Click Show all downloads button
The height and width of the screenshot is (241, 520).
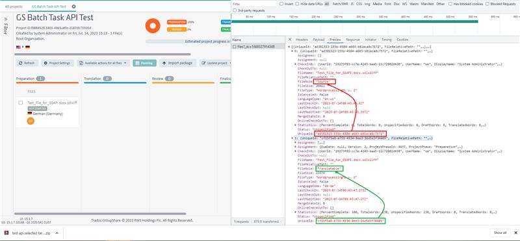point(500,233)
